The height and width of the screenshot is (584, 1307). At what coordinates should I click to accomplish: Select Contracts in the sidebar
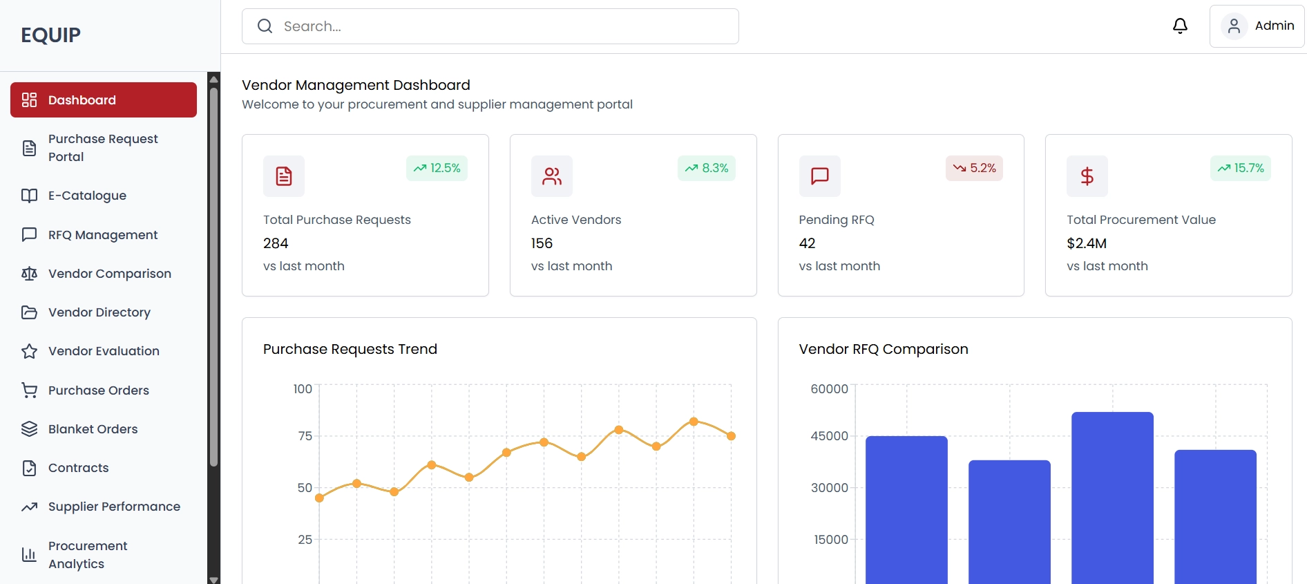click(x=104, y=468)
